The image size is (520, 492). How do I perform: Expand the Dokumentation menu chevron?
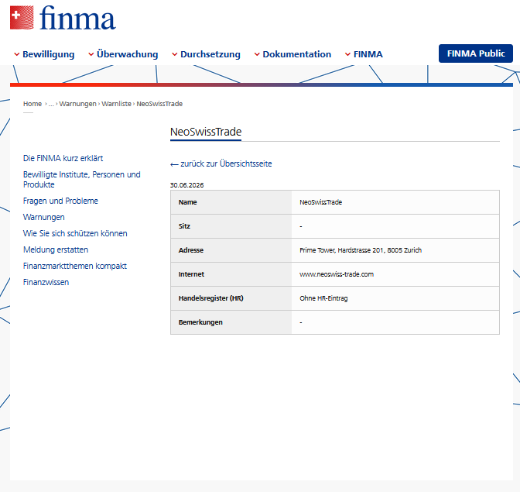(257, 54)
